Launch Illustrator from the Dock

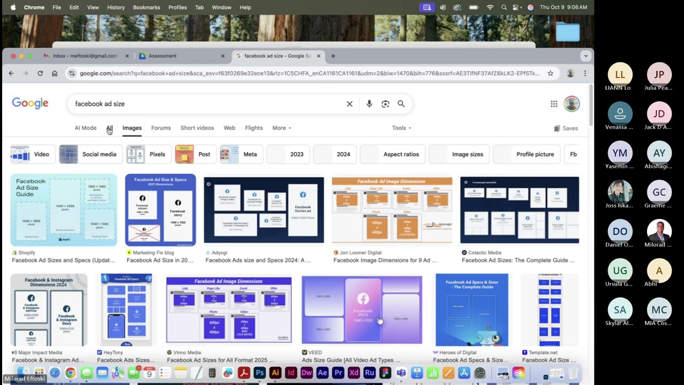275,373
